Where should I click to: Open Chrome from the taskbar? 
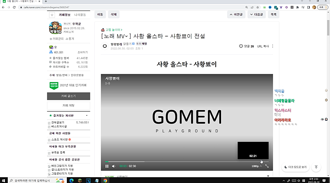click(x=105, y=181)
